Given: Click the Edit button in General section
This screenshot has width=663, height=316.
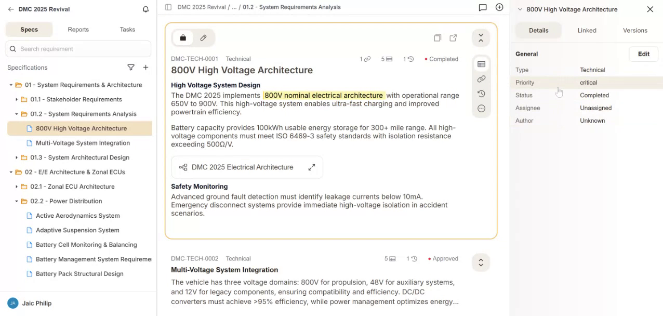Looking at the screenshot, I should coord(643,54).
